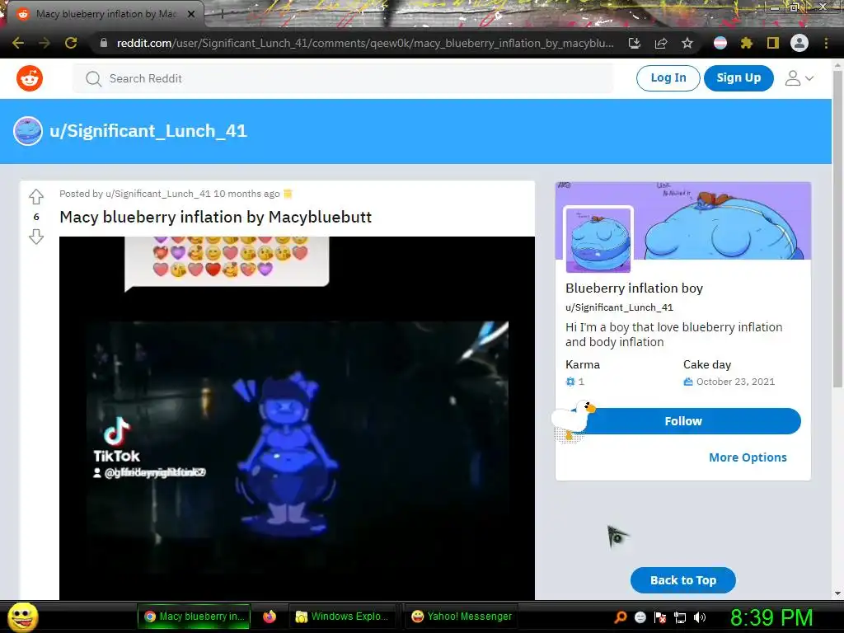Open a new tab with the plus button
The image size is (844, 633).
click(x=222, y=14)
